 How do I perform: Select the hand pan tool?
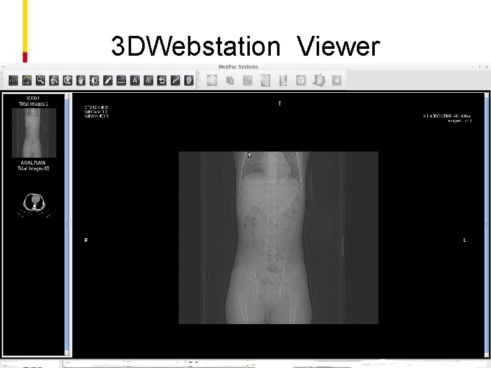pyautogui.click(x=81, y=80)
